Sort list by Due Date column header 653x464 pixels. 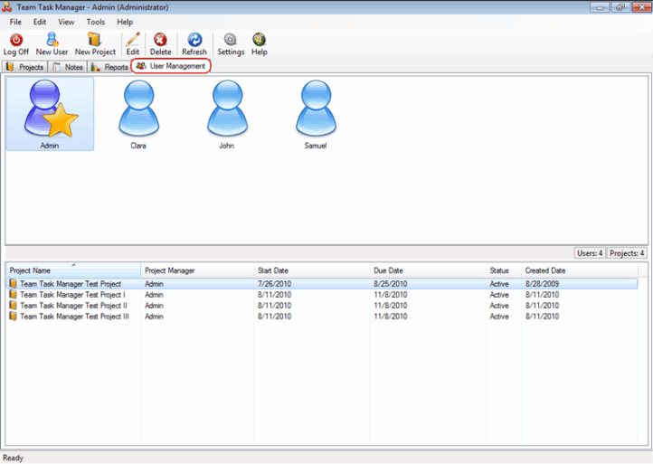click(x=389, y=270)
